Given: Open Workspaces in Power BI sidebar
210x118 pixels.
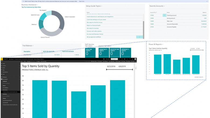Looking at the screenshot, I should click(x=4, y=77).
